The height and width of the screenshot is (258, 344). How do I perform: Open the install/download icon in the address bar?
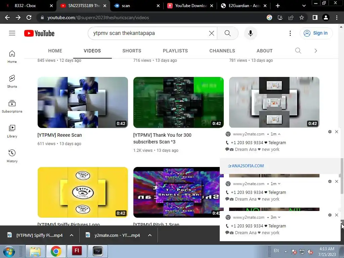[x=280, y=17]
